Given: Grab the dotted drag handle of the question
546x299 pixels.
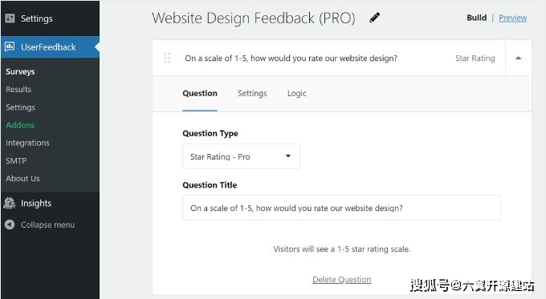Looking at the screenshot, I should [167, 58].
